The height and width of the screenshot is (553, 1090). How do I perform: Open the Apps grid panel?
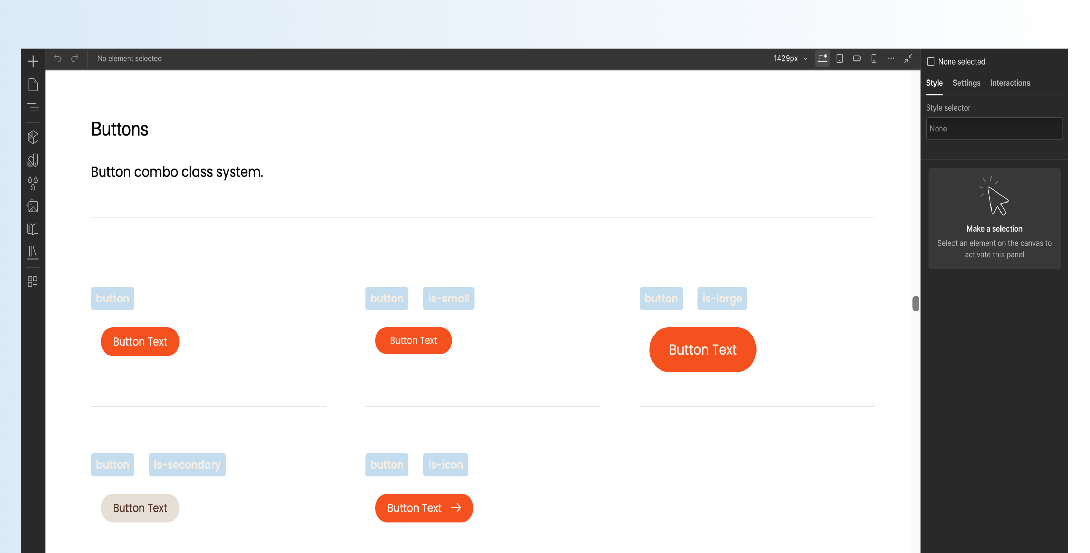(x=33, y=282)
